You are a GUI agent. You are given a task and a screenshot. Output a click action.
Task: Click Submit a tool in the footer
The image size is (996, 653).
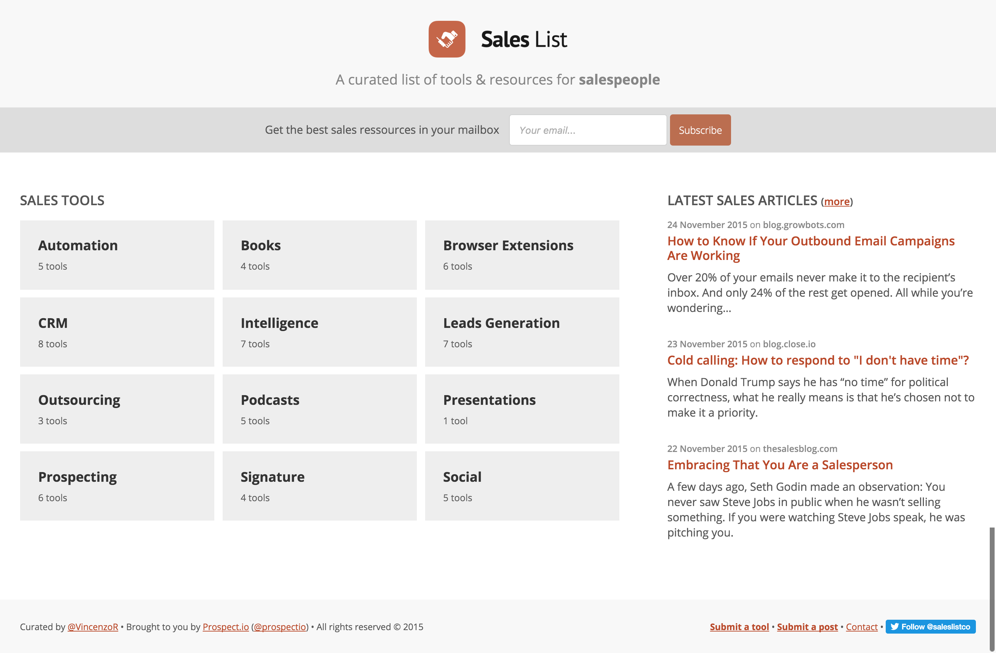[739, 627]
